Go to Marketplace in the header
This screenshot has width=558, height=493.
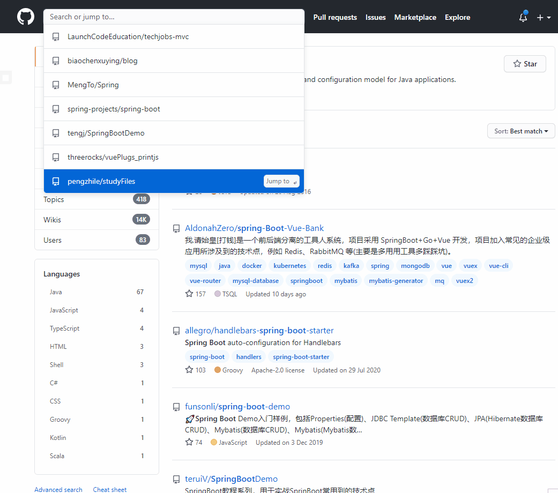point(415,17)
